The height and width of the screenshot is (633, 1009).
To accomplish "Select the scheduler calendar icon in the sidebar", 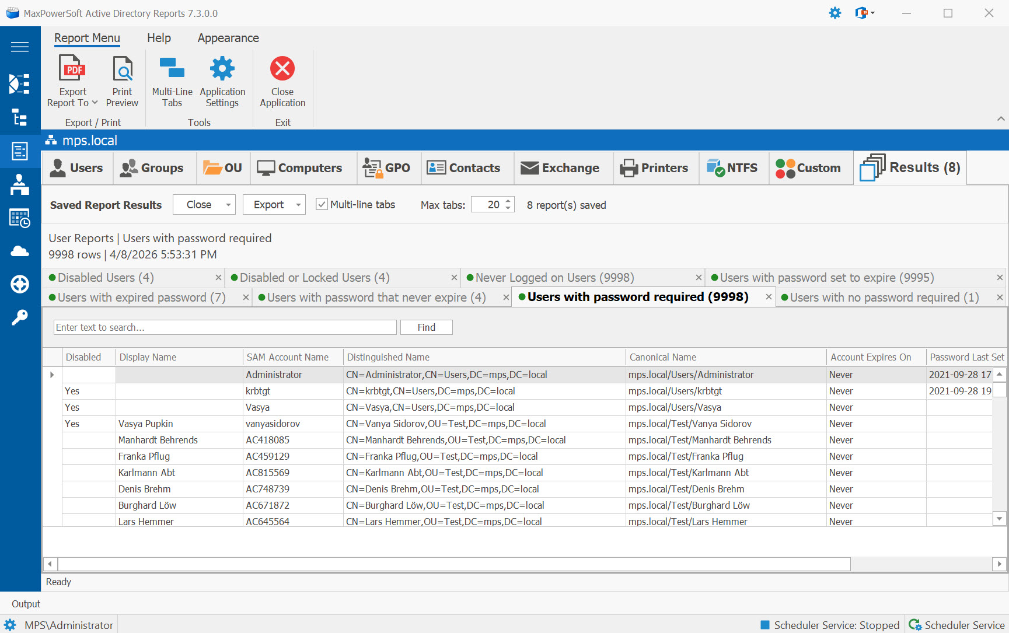I will click(20, 218).
